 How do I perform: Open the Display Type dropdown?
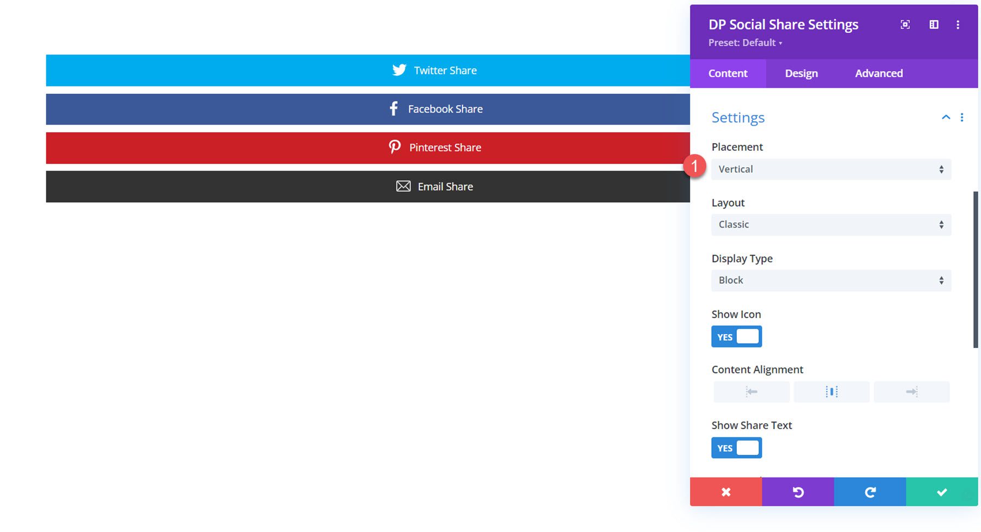click(831, 280)
